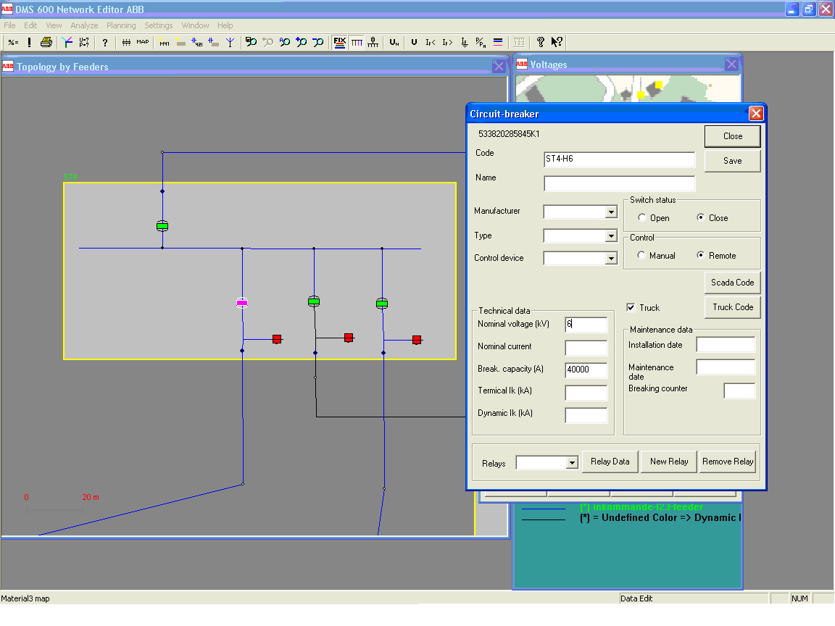
Task: Open the Planning menu
Action: tap(121, 25)
